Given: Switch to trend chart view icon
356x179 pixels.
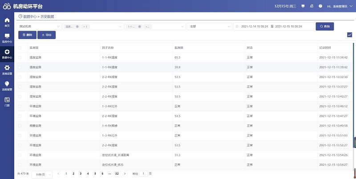Looking at the screenshot, I should click(350, 35).
